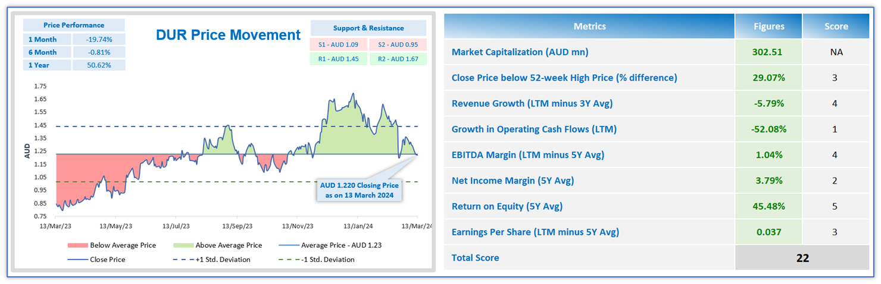Click the DUR Price Movement chart title

tap(228, 35)
